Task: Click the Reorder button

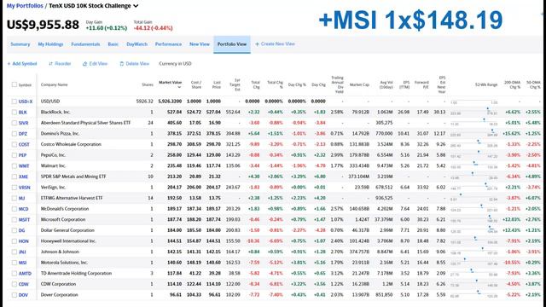Action: tap(60, 64)
